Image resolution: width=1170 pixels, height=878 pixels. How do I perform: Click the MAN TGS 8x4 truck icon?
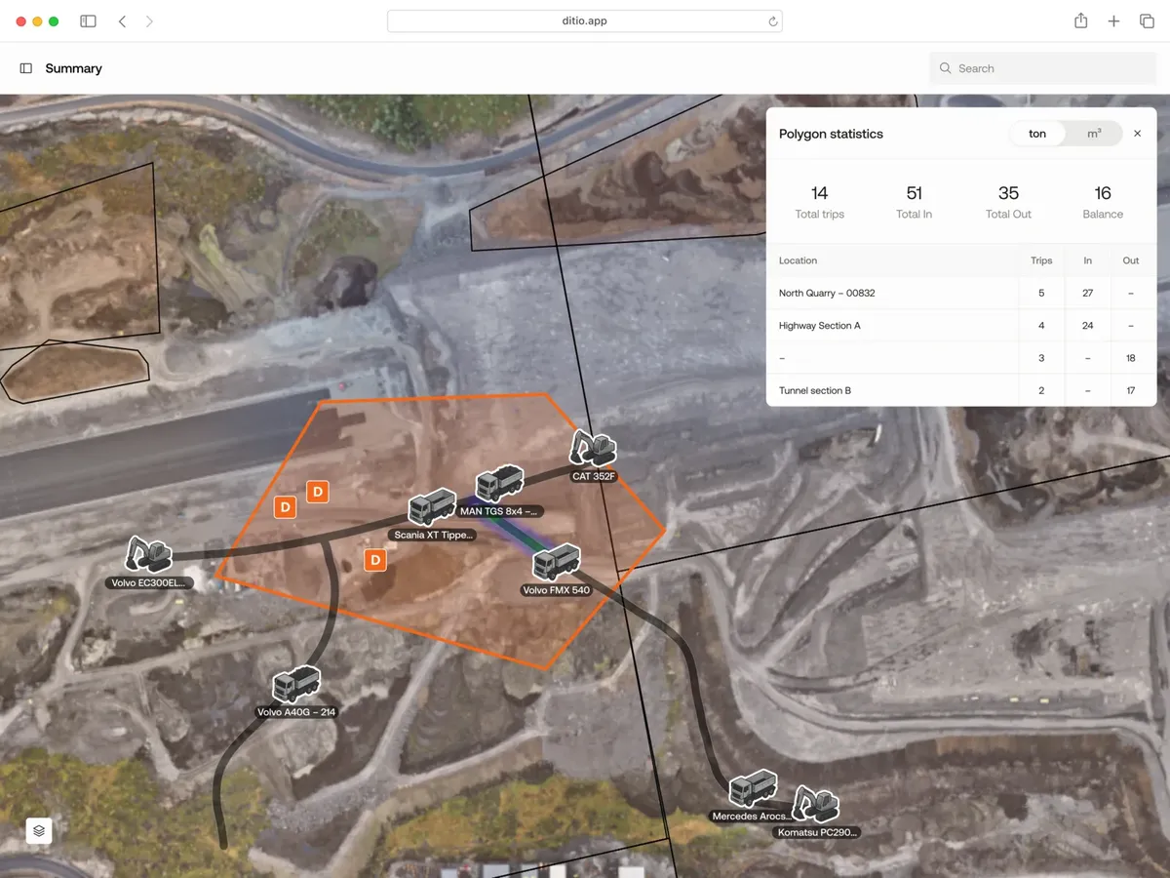(x=499, y=482)
